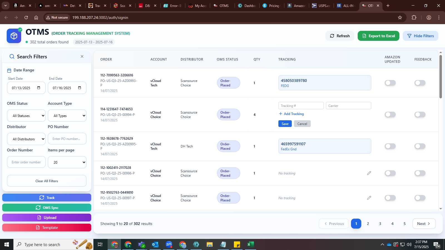Open the tab search dropdown arrow
Viewport: 445px width, 250px height.
(x=5, y=6)
